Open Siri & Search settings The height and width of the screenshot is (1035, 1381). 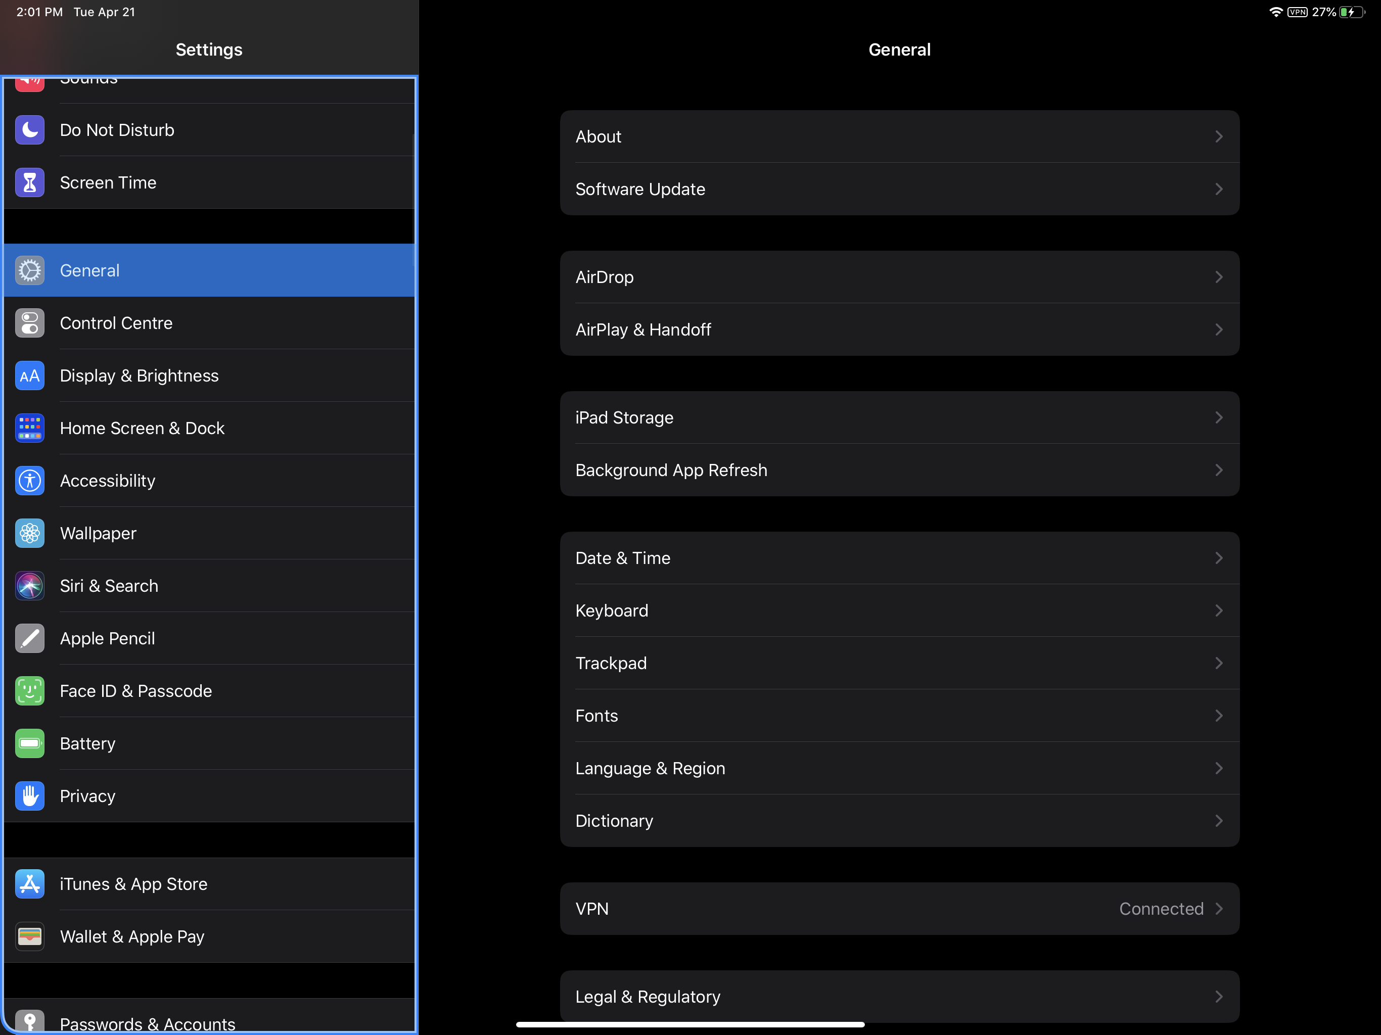(x=209, y=586)
